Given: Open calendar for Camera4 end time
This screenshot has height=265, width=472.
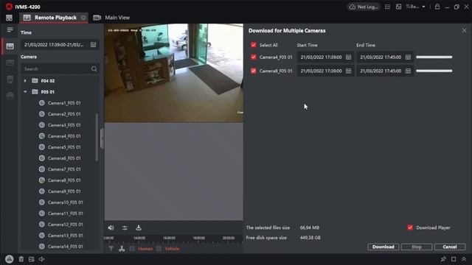Looking at the screenshot, I should point(408,57).
